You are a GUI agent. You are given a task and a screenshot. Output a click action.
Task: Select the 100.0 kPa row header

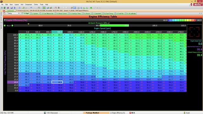(13, 35)
